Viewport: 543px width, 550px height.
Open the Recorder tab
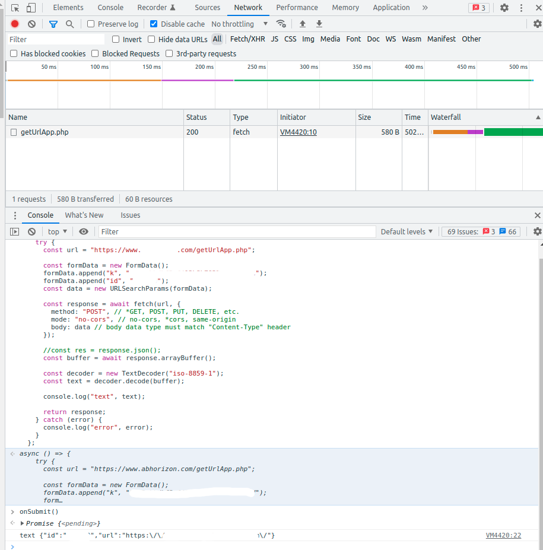click(x=156, y=8)
